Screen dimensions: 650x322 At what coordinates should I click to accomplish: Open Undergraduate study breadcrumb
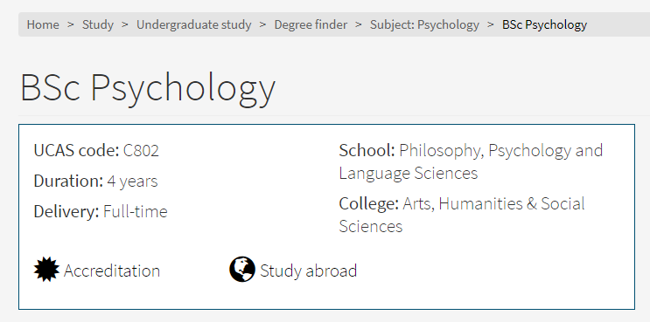pos(194,24)
